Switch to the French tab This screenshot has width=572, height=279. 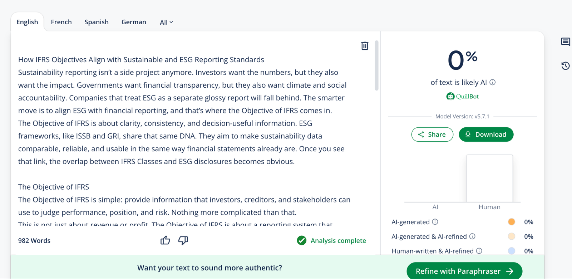61,22
